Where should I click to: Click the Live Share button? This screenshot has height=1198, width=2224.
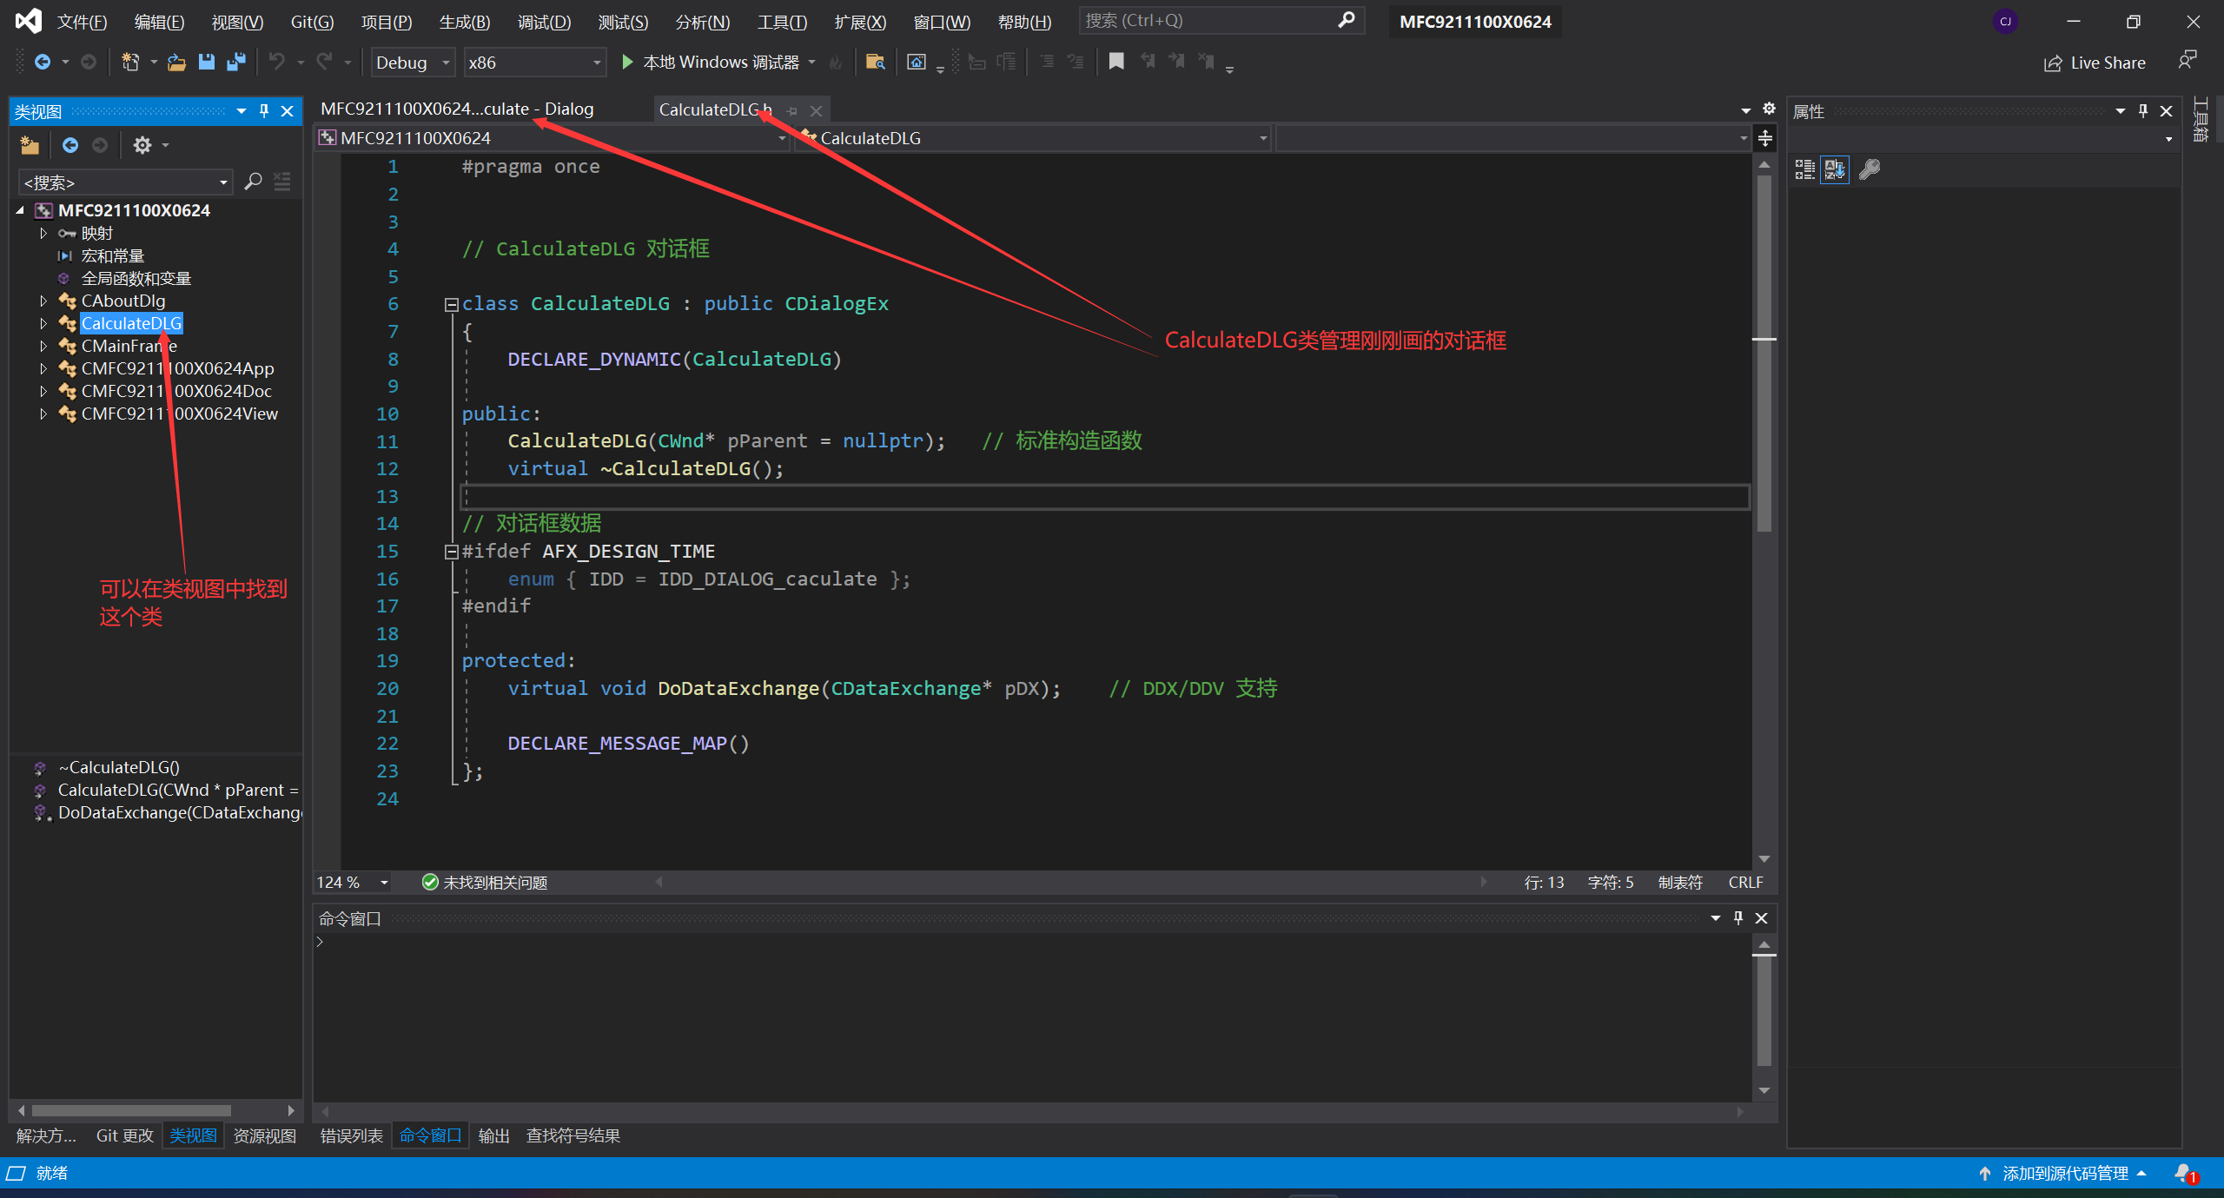(x=2095, y=63)
